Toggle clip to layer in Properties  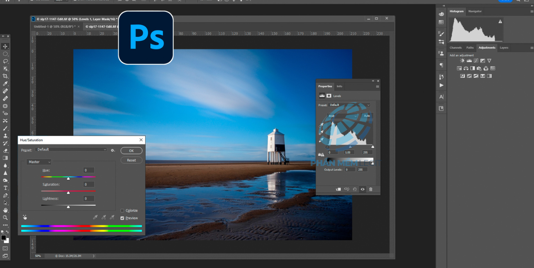(338, 189)
